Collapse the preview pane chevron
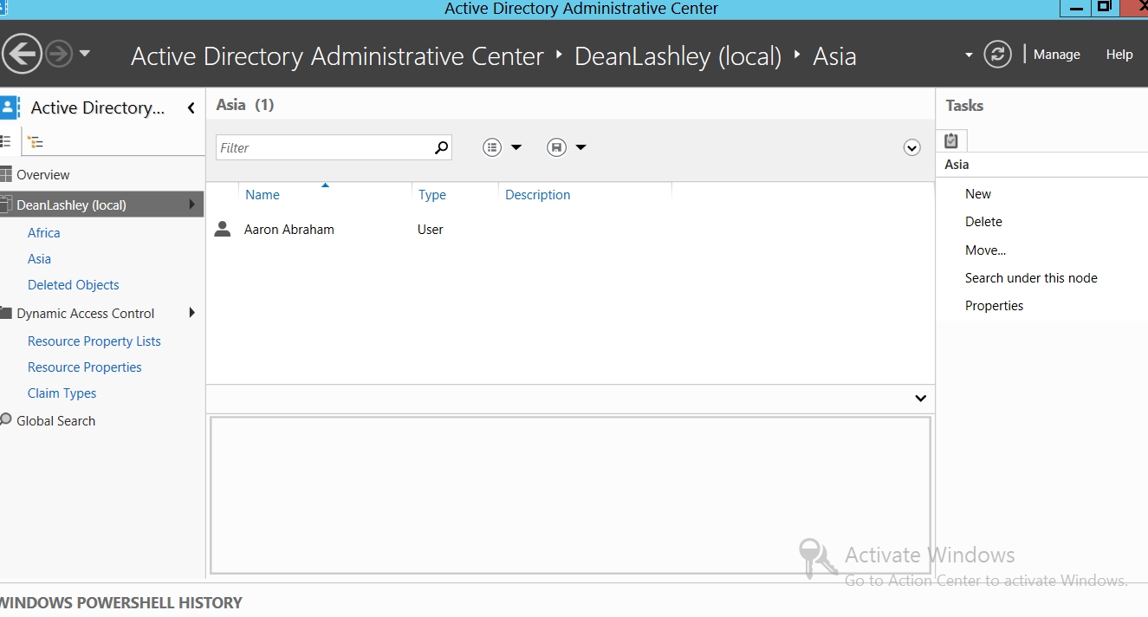The height and width of the screenshot is (617, 1148). (920, 399)
